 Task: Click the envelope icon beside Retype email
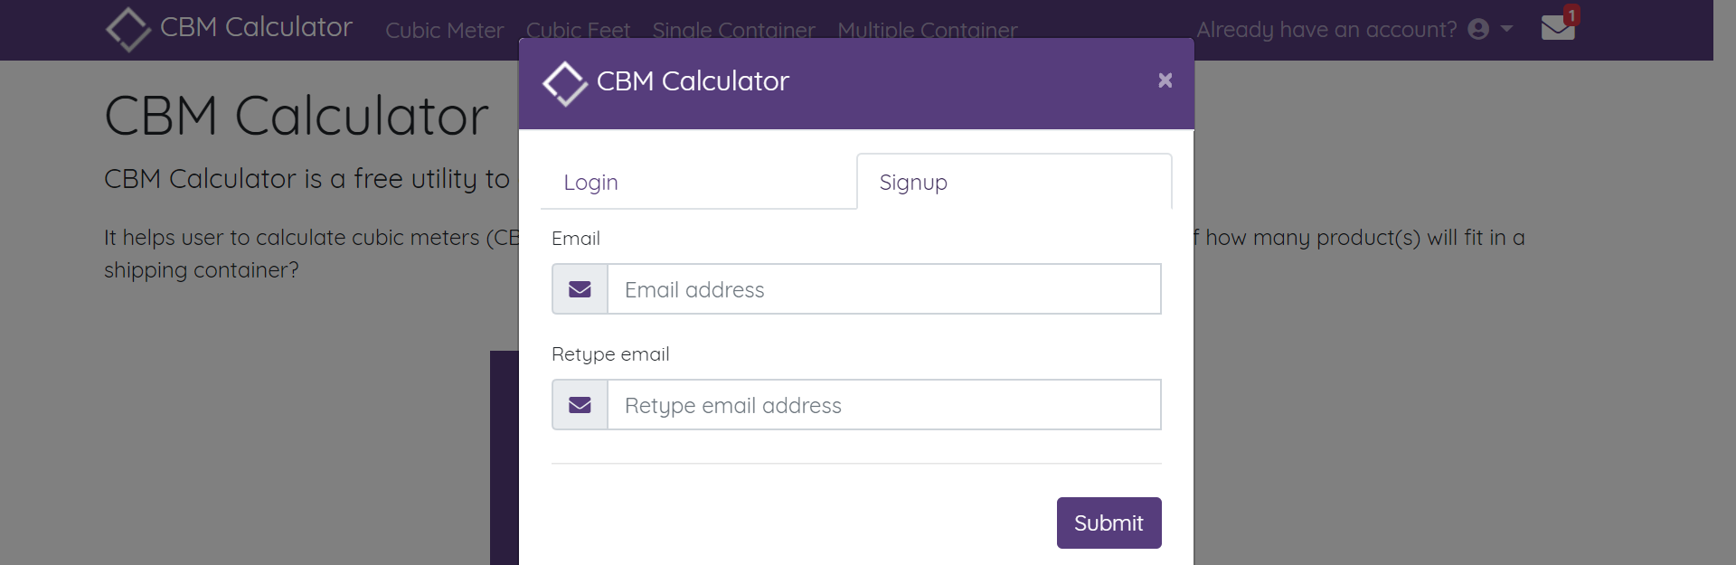pyautogui.click(x=580, y=405)
